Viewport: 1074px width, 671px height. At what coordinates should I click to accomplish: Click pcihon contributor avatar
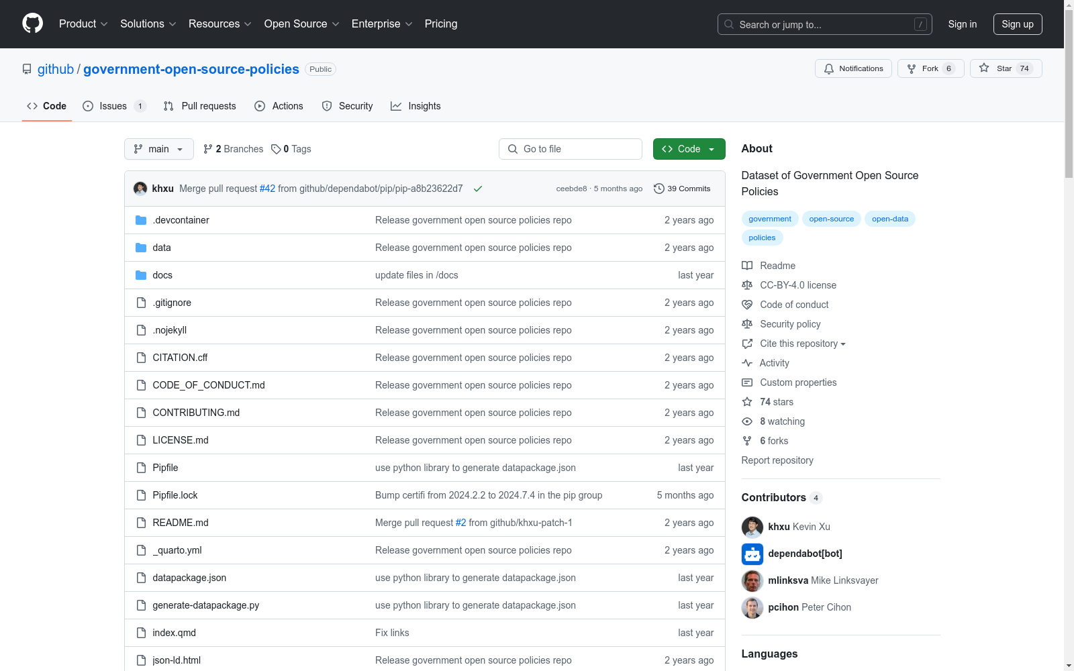[x=752, y=607]
